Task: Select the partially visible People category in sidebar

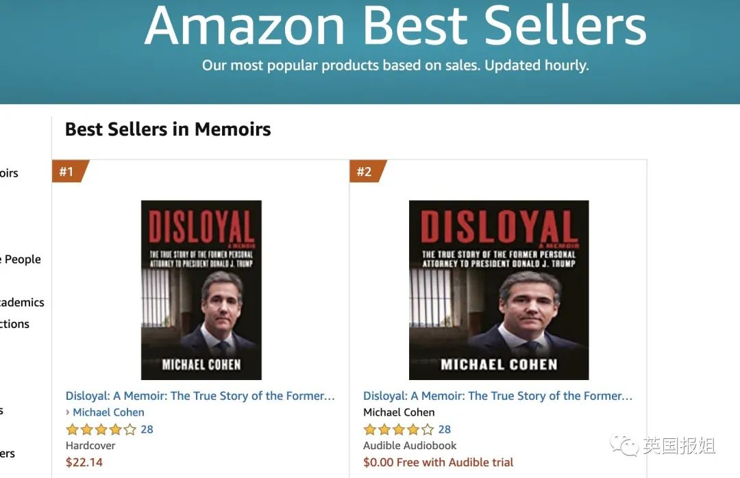Action: [21, 260]
